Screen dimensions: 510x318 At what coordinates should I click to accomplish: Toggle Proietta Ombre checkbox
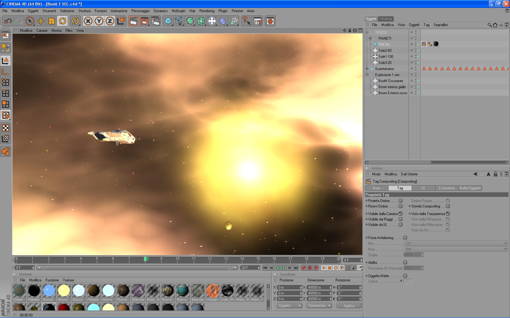coord(400,200)
